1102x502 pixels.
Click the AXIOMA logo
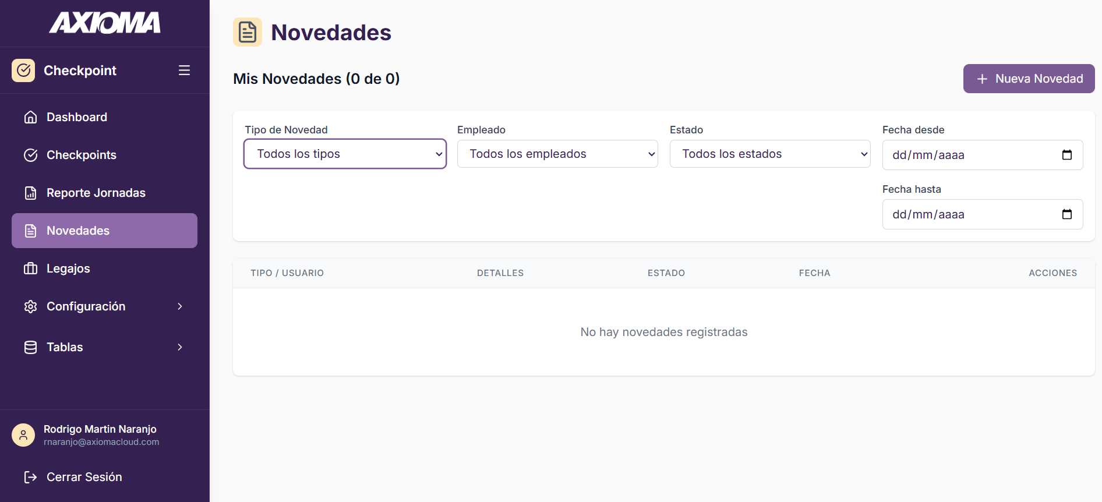(105, 23)
